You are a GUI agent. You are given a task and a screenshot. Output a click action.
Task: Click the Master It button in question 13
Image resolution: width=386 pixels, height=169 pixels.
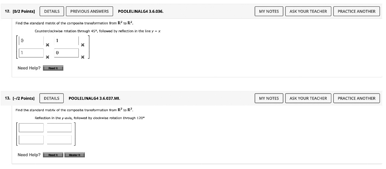[x=75, y=155]
